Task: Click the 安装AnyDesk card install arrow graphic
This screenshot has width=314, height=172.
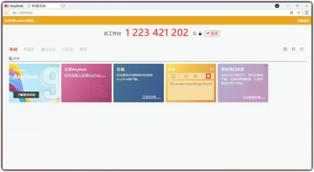Action: (x=101, y=91)
